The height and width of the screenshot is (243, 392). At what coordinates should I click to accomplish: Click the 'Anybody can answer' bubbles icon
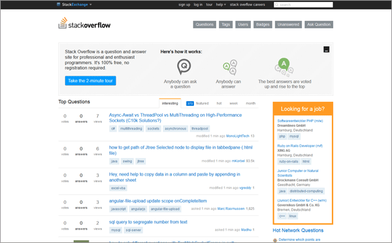(230, 67)
